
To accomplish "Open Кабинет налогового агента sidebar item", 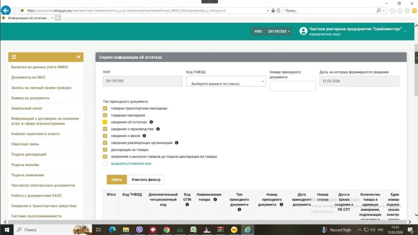I will 35,134.
